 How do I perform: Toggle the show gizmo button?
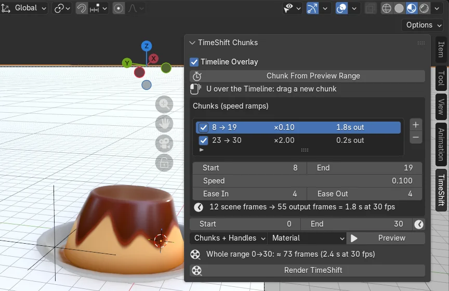pos(312,8)
